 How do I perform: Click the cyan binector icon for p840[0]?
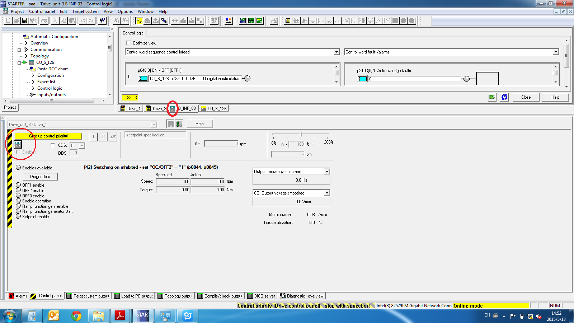coord(143,79)
